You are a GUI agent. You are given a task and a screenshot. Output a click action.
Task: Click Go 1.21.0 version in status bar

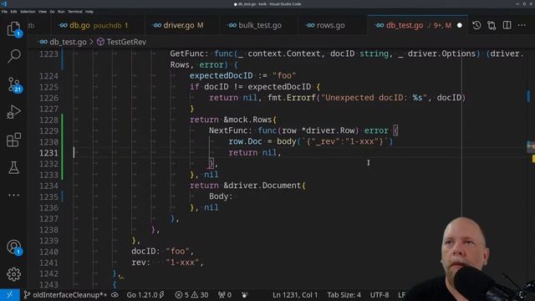point(145,295)
